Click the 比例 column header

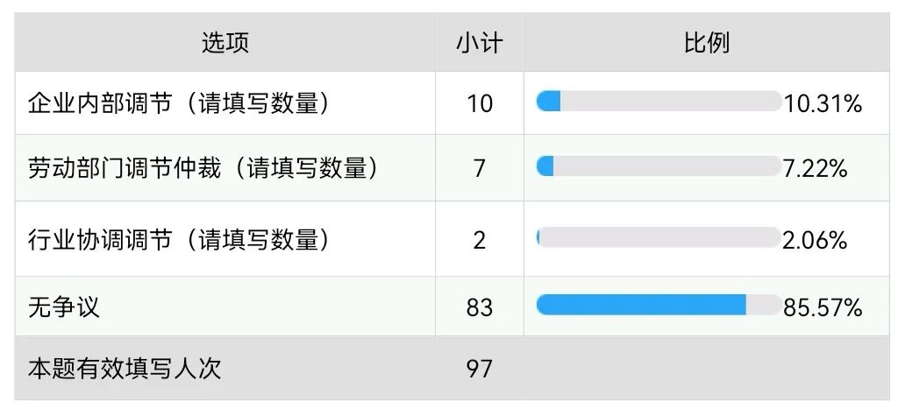(707, 42)
